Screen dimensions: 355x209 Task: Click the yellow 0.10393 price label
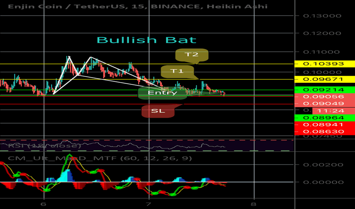click(325, 64)
